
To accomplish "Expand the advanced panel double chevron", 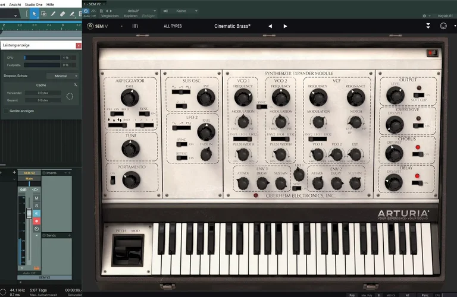I will (x=428, y=26).
